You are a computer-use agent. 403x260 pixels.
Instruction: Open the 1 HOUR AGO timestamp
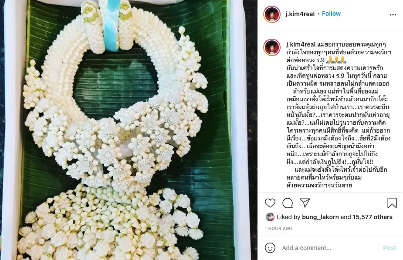click(x=278, y=228)
